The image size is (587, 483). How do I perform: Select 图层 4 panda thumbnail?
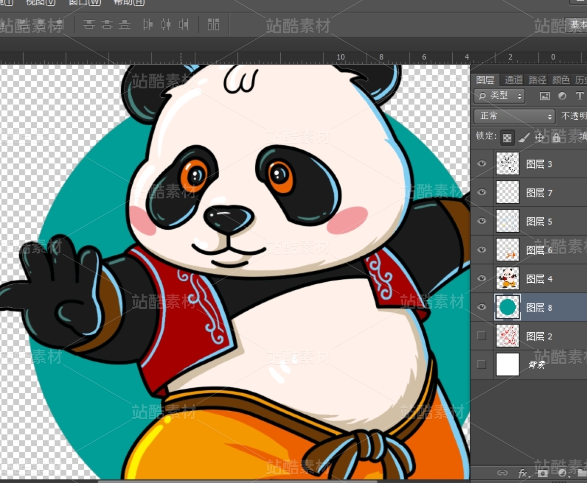click(x=507, y=278)
